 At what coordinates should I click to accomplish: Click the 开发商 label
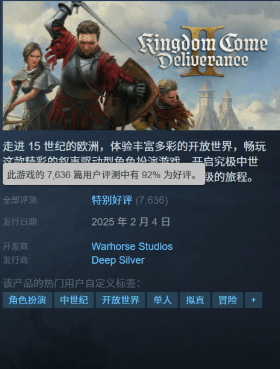click(17, 246)
